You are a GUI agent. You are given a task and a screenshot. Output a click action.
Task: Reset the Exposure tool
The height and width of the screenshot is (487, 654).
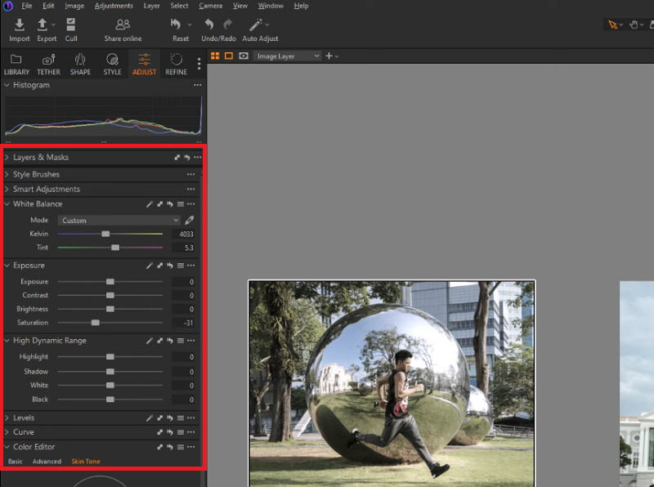tap(170, 266)
